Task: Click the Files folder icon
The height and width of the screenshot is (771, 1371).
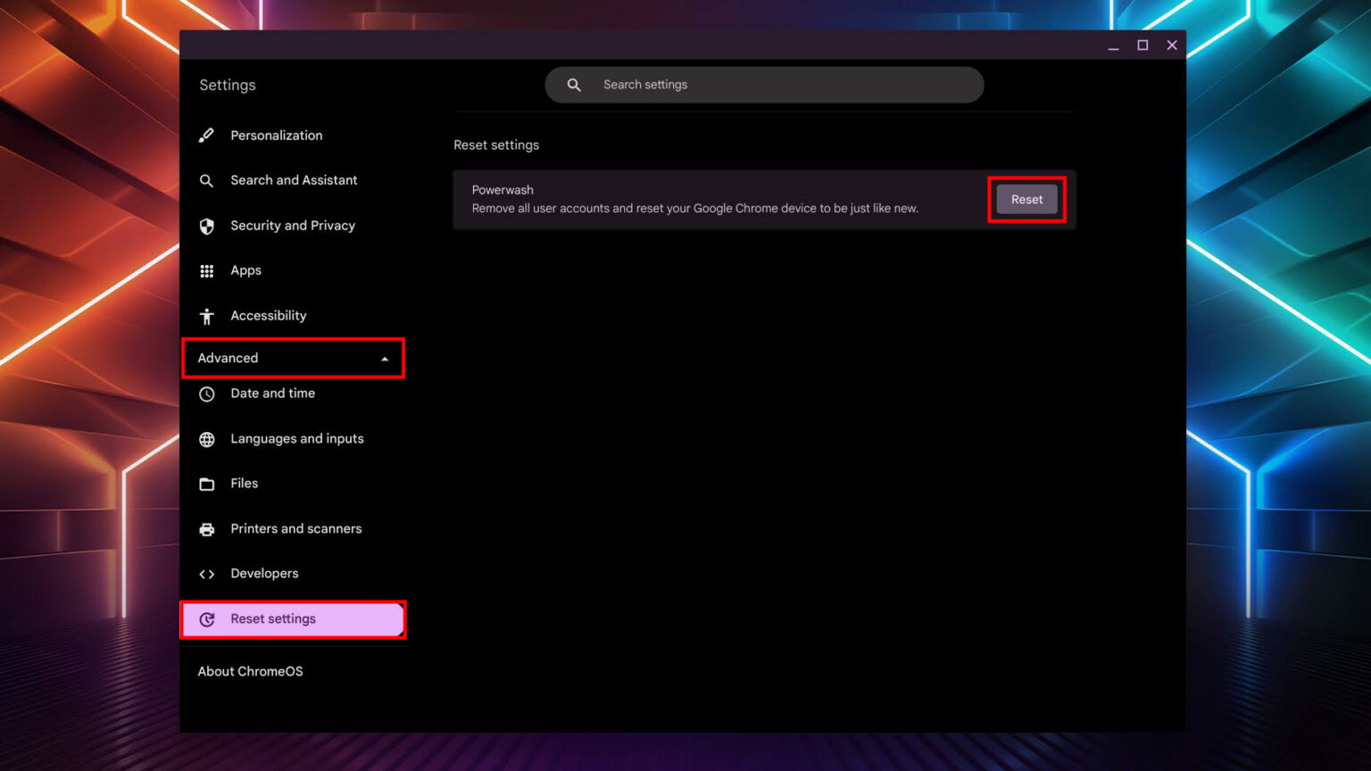Action: (206, 484)
